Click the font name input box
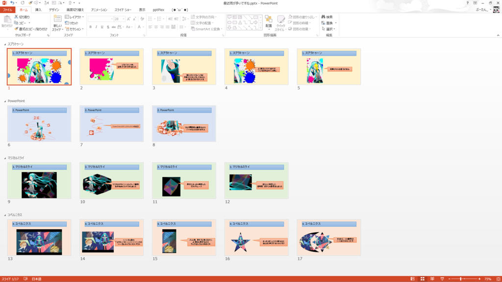The width and height of the screenshot is (502, 282). click(x=100, y=19)
